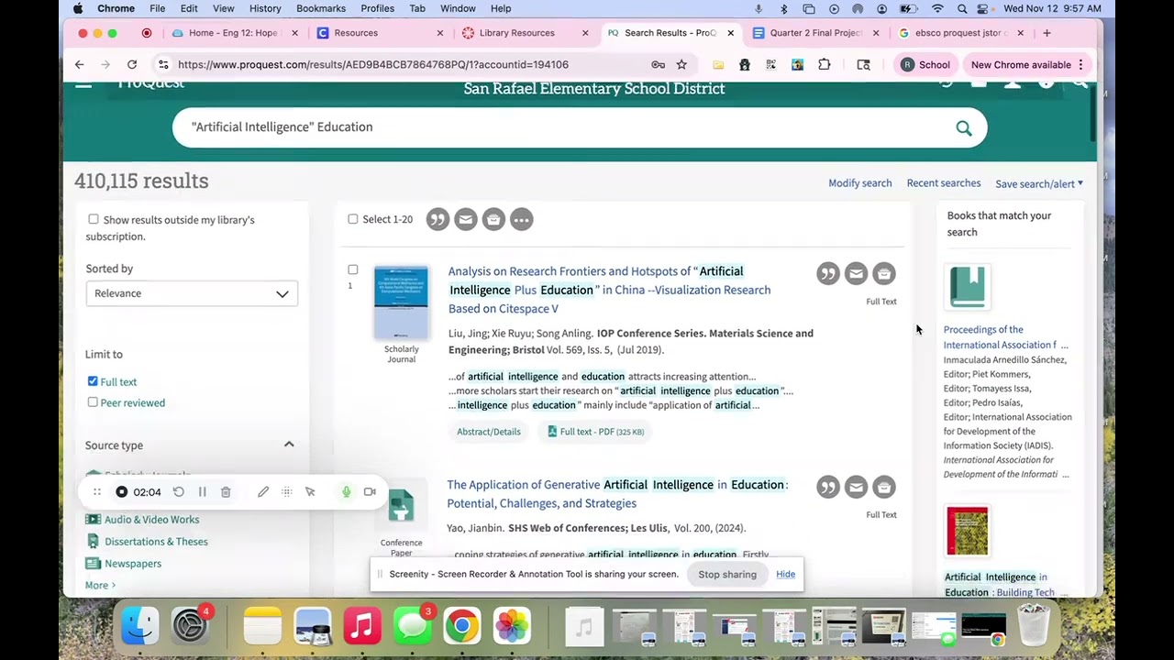Viewport: 1174px width, 660px height.
Task: Select checkbox for result number 1
Action: click(353, 269)
